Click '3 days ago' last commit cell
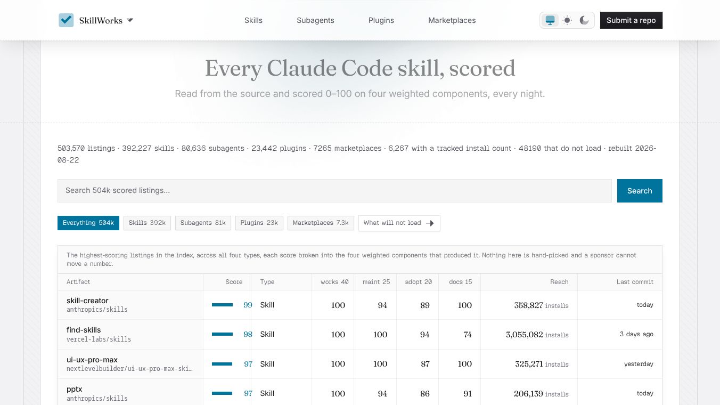The image size is (720, 405). coord(636,334)
